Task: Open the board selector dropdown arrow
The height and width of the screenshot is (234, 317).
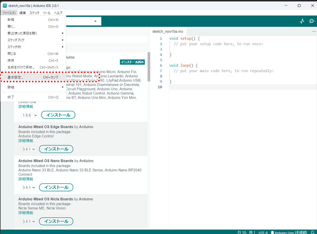Action: pyautogui.click(x=95, y=21)
